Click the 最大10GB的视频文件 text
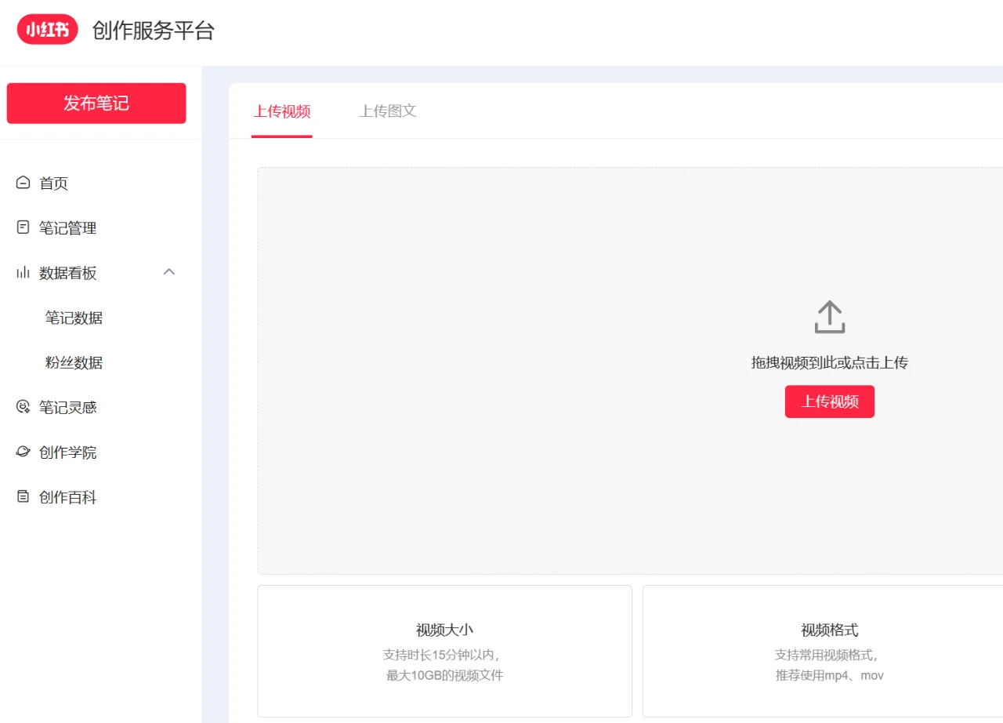The height and width of the screenshot is (723, 1003). coord(444,675)
